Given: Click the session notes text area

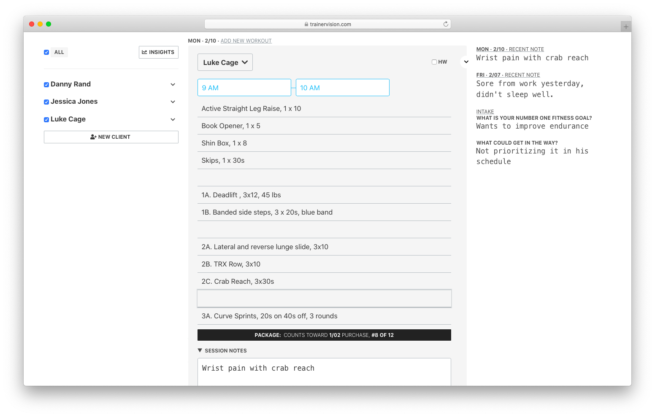Looking at the screenshot, I should tap(324, 372).
